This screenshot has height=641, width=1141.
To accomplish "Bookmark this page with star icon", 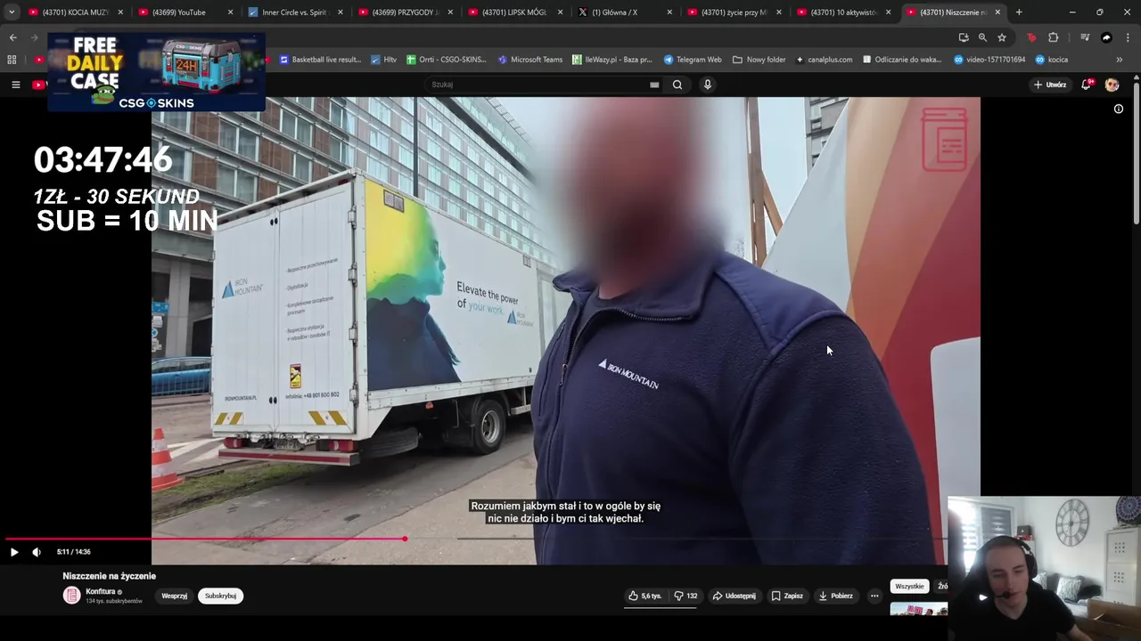I will click(x=1002, y=37).
